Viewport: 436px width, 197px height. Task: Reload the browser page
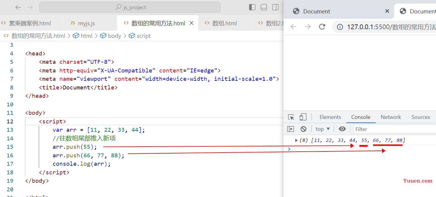pyautogui.click(x=322, y=27)
